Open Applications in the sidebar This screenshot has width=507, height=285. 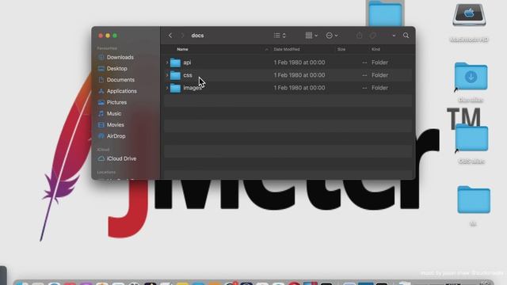point(121,91)
